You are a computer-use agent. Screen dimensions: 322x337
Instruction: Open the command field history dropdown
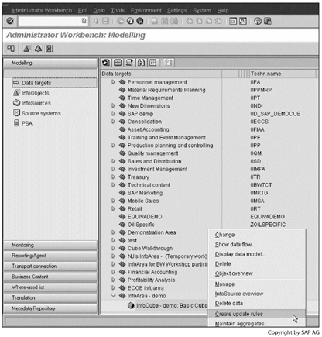[x=84, y=21]
